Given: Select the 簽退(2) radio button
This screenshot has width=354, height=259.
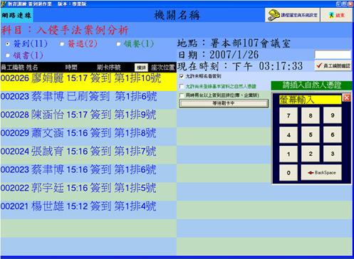Looking at the screenshot, I should coord(62,44).
